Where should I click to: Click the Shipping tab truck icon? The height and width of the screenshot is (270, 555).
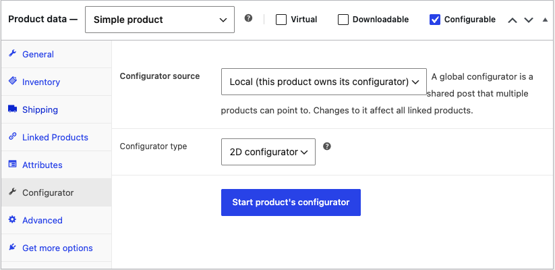[12, 109]
